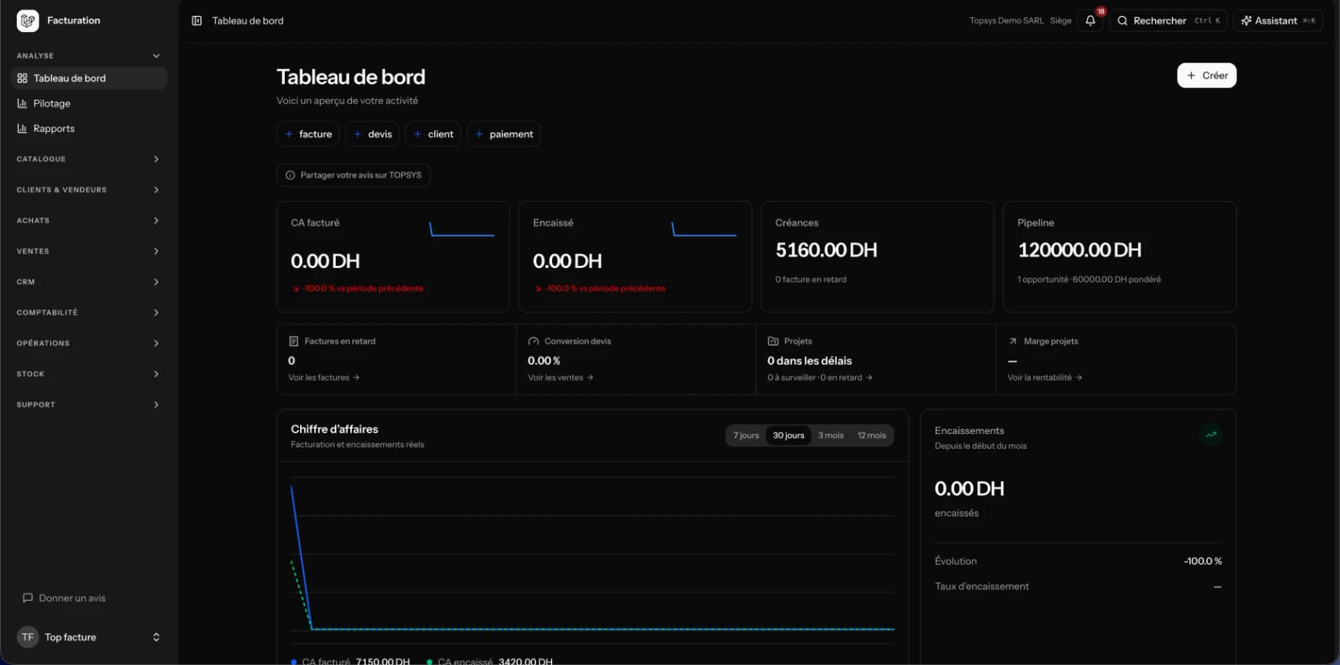Click the quick add client button

433,134
